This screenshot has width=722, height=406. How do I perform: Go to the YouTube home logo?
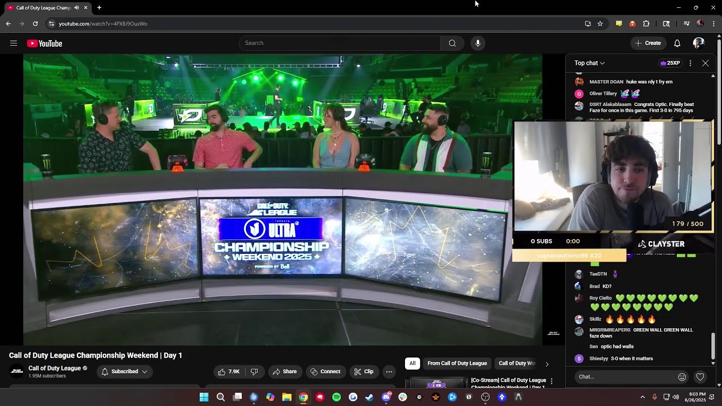click(45, 43)
